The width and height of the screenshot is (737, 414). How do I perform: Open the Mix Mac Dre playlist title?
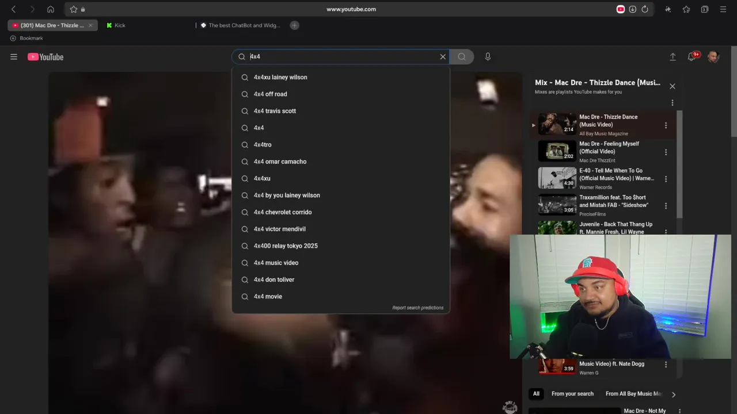598,83
